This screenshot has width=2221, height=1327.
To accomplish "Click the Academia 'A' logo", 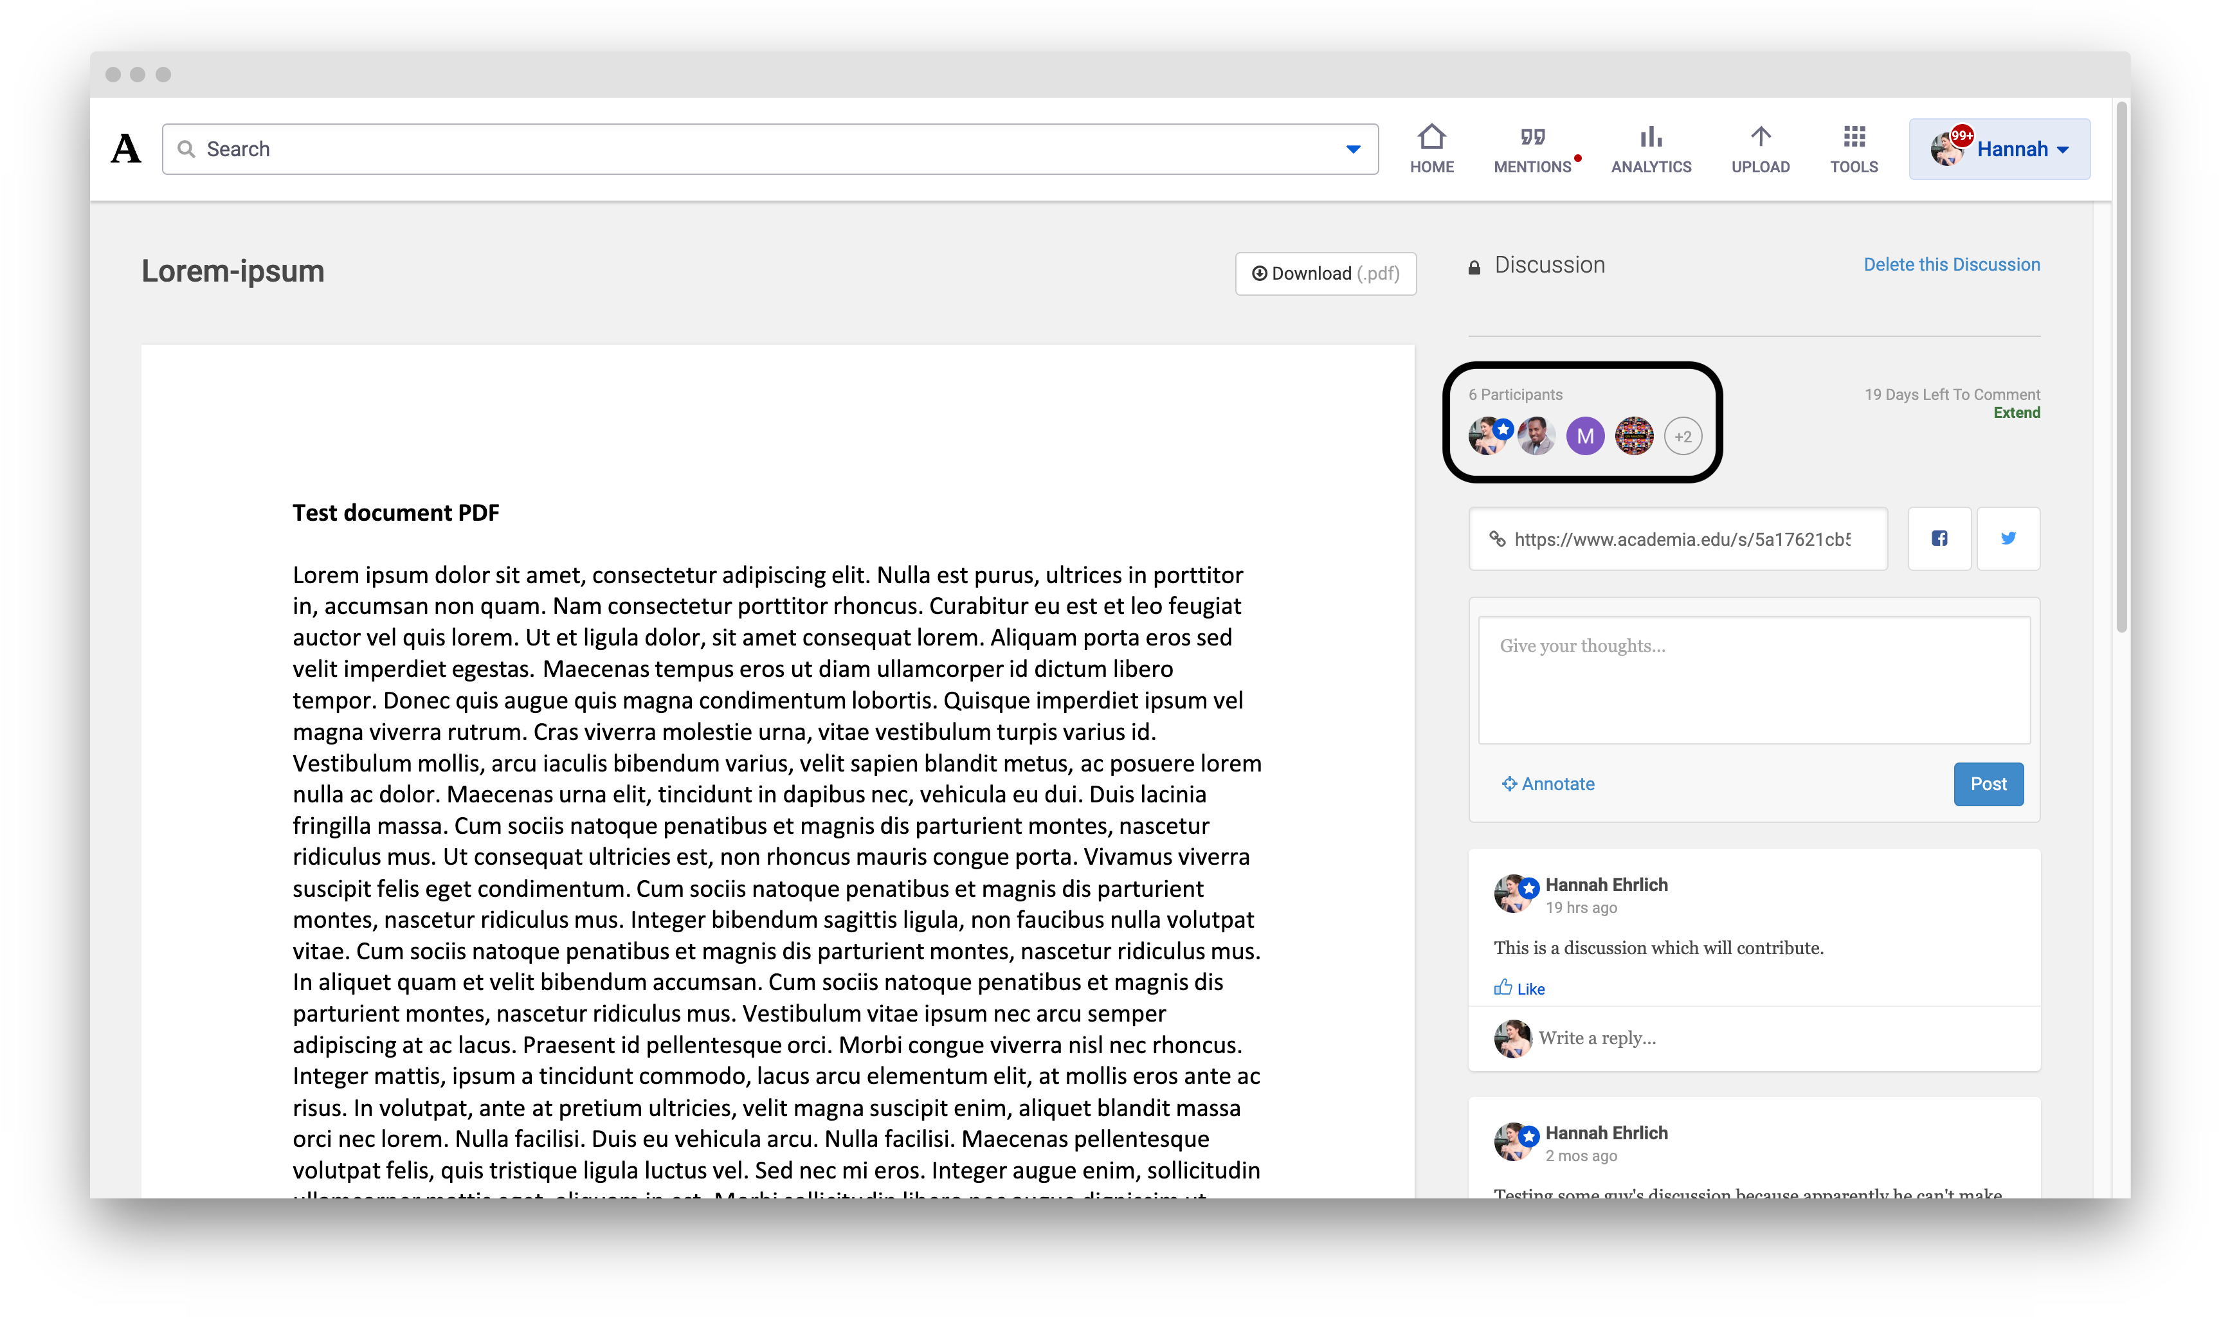I will pyautogui.click(x=126, y=149).
